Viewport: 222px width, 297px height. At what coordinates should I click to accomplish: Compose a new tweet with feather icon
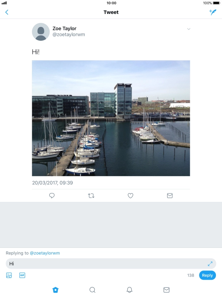pos(213,12)
